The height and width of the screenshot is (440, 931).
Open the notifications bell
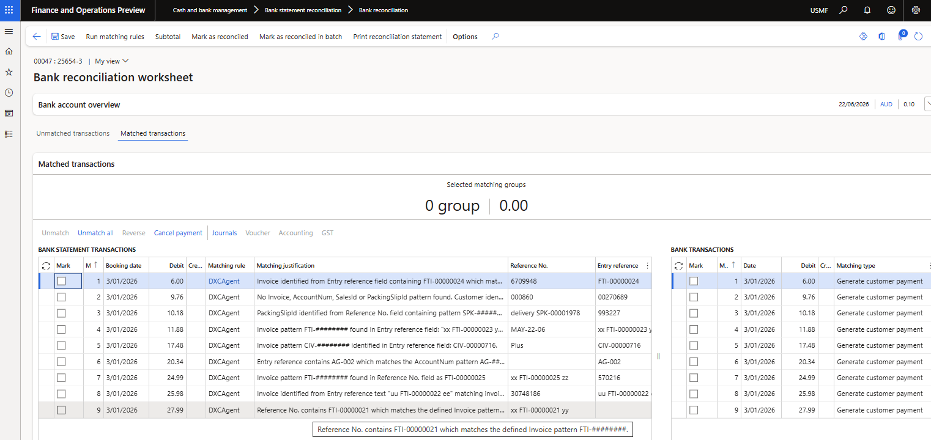coord(867,10)
